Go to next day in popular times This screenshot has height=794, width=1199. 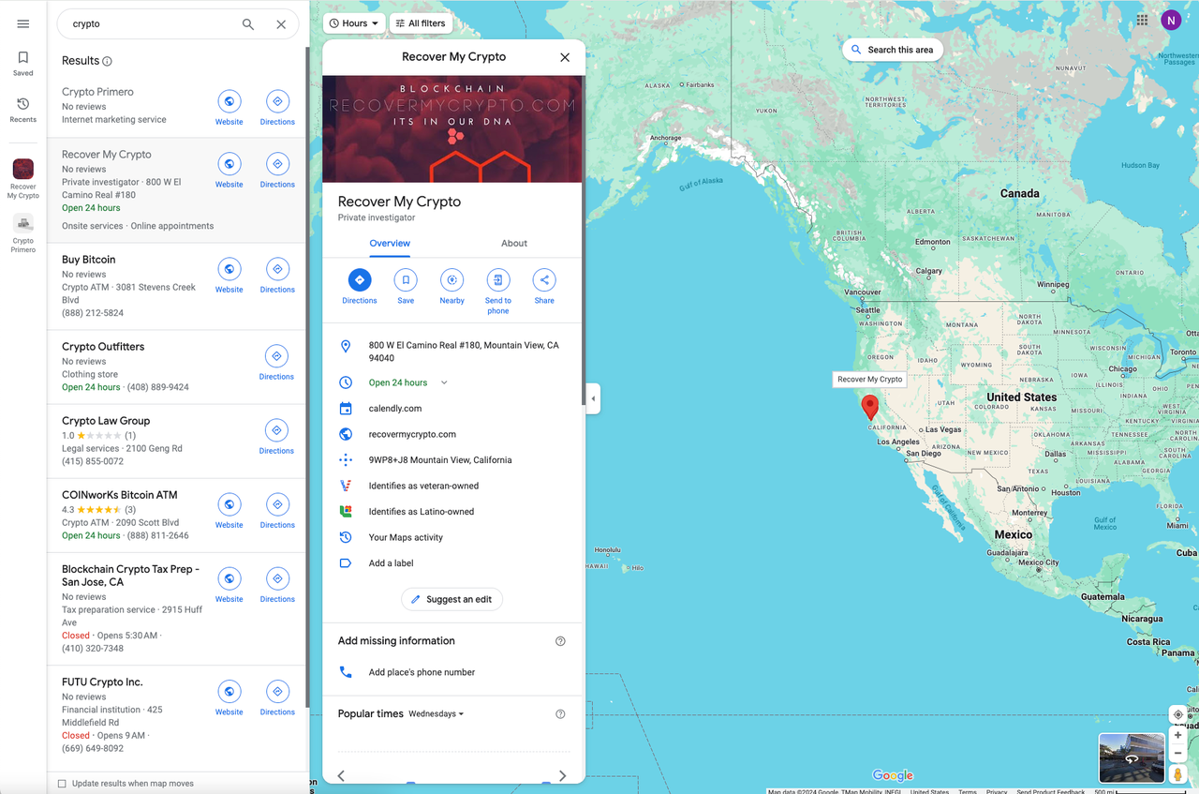click(x=562, y=775)
